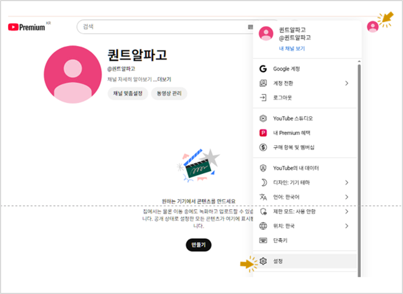Click the globe location icon
403x294 pixels.
(x=263, y=226)
